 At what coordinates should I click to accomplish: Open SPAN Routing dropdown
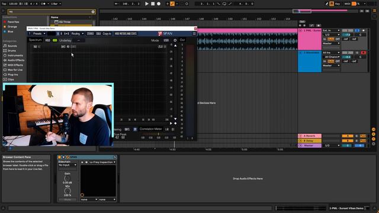tap(78, 34)
